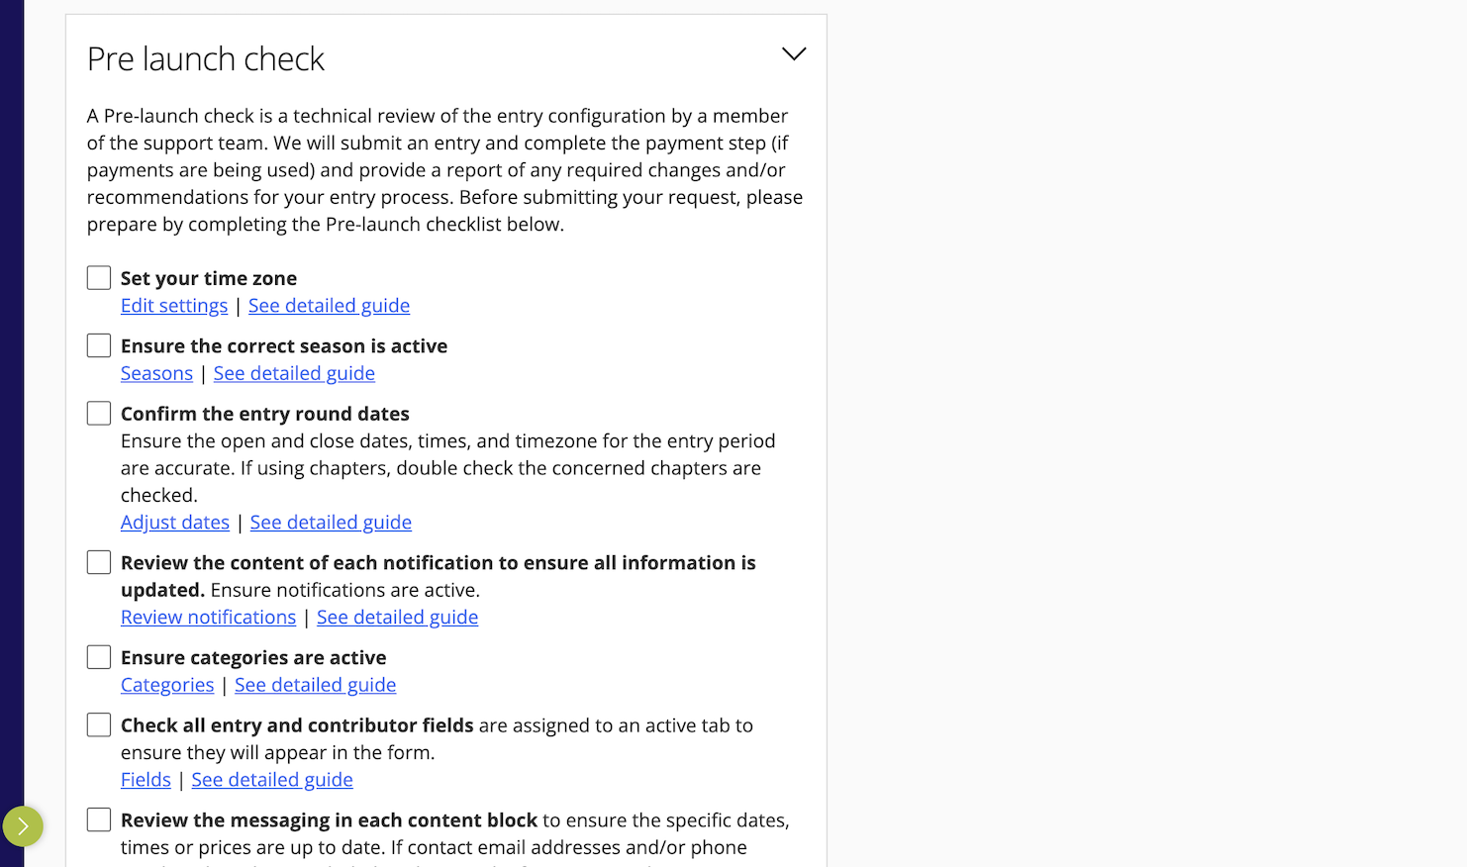
Task: See detailed guide for entry round dates
Action: coord(331,523)
